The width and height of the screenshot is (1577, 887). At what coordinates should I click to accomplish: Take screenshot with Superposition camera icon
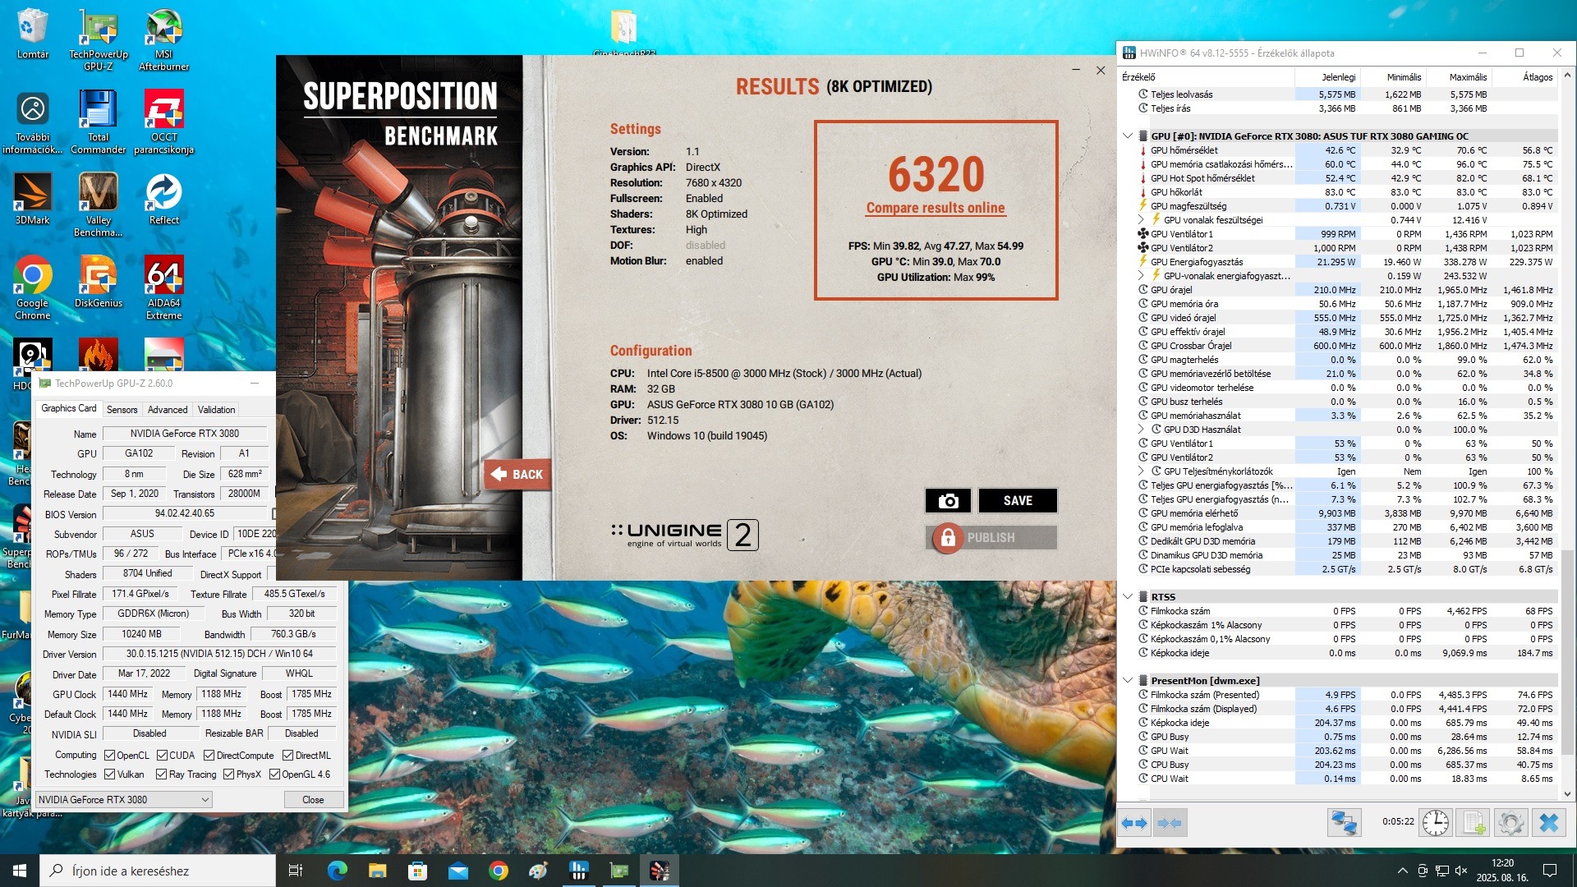pyautogui.click(x=948, y=500)
